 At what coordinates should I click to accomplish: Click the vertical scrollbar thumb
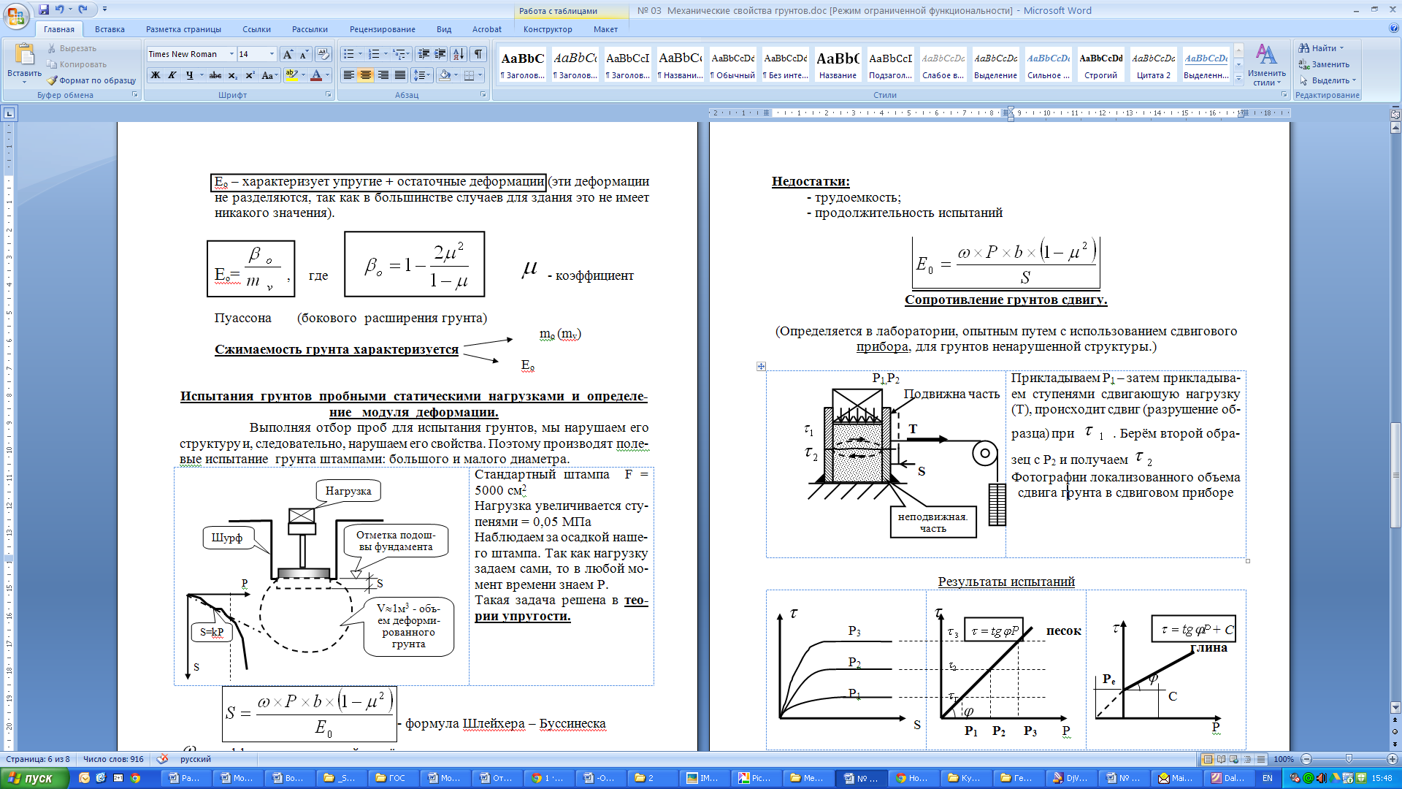coord(1395,475)
